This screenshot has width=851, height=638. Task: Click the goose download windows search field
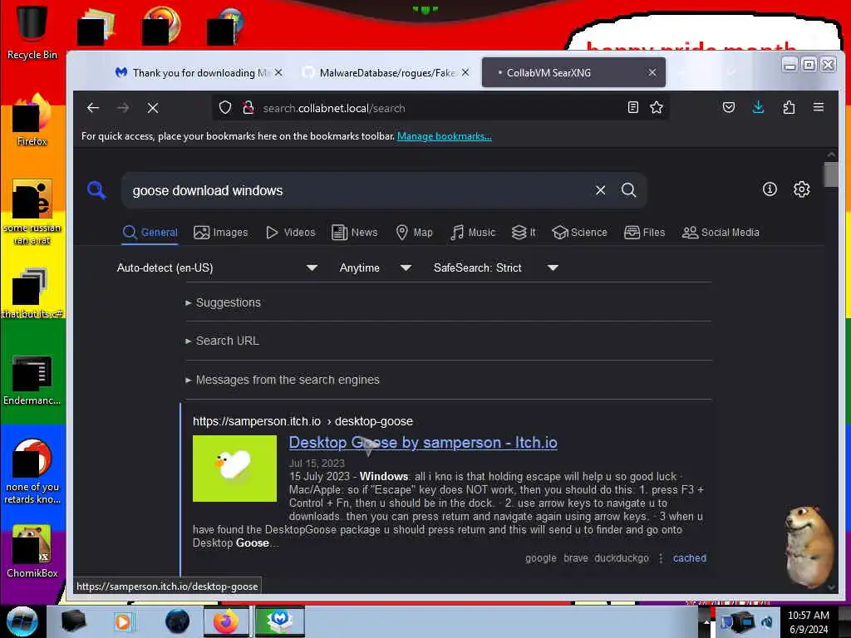click(358, 190)
